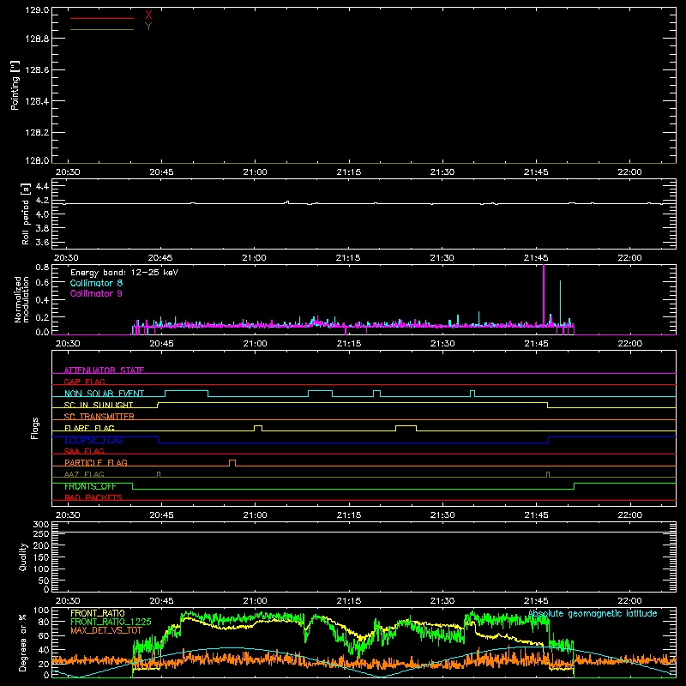Screen dimensions: 686x686
Task: Click the FLARE_FLAG label
Action: (89, 428)
